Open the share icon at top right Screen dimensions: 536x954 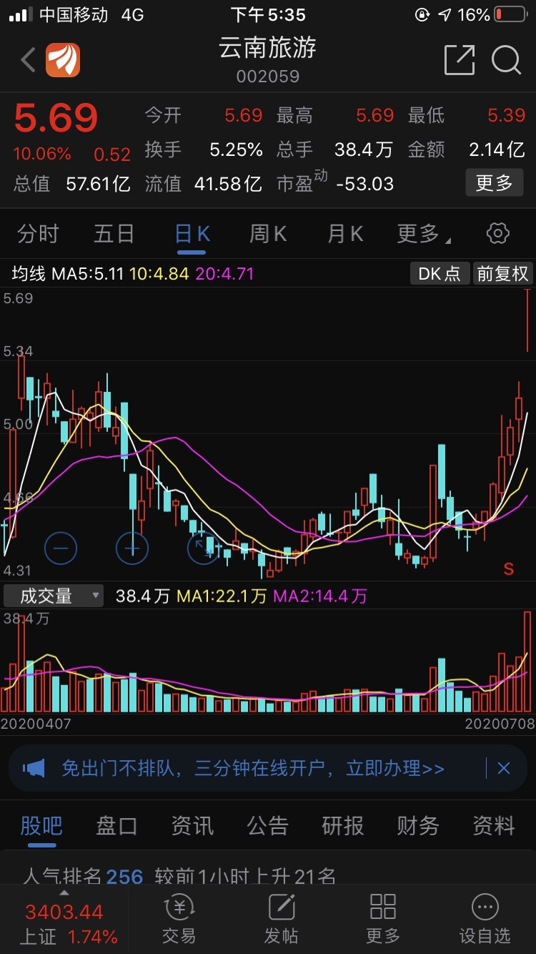pos(459,60)
